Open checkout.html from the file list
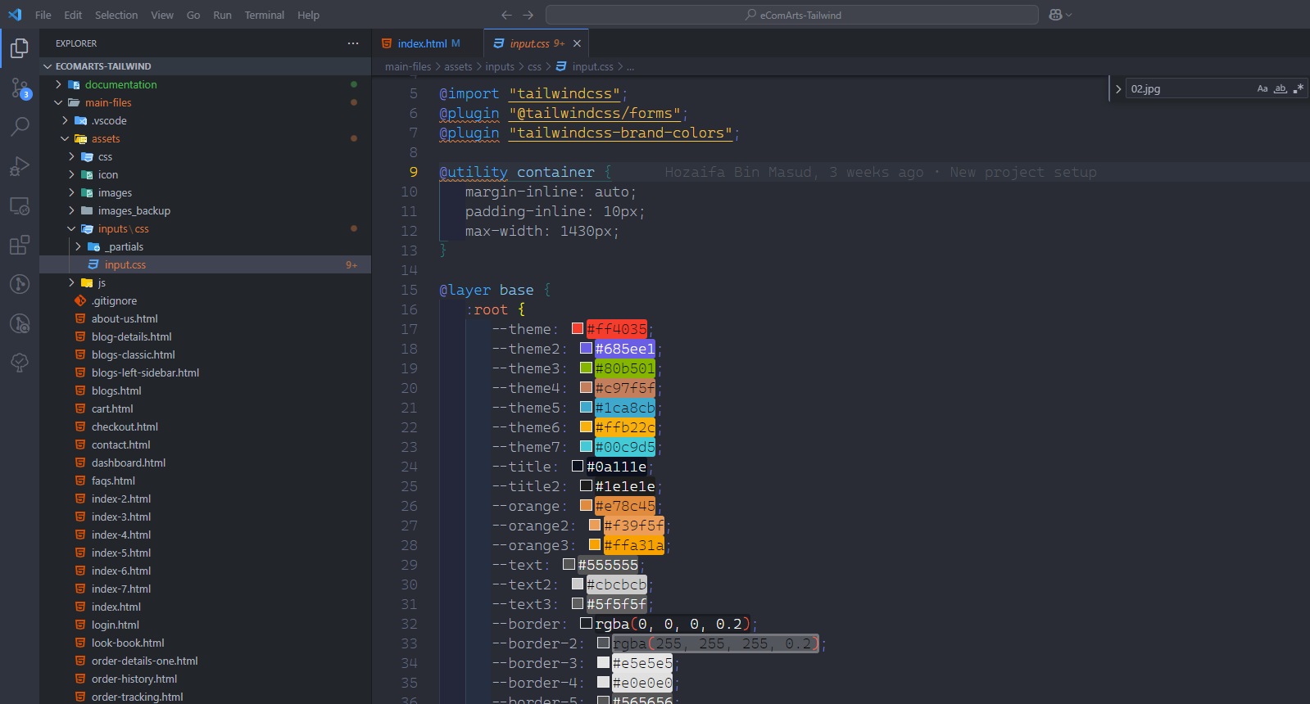The image size is (1310, 704). point(125,426)
